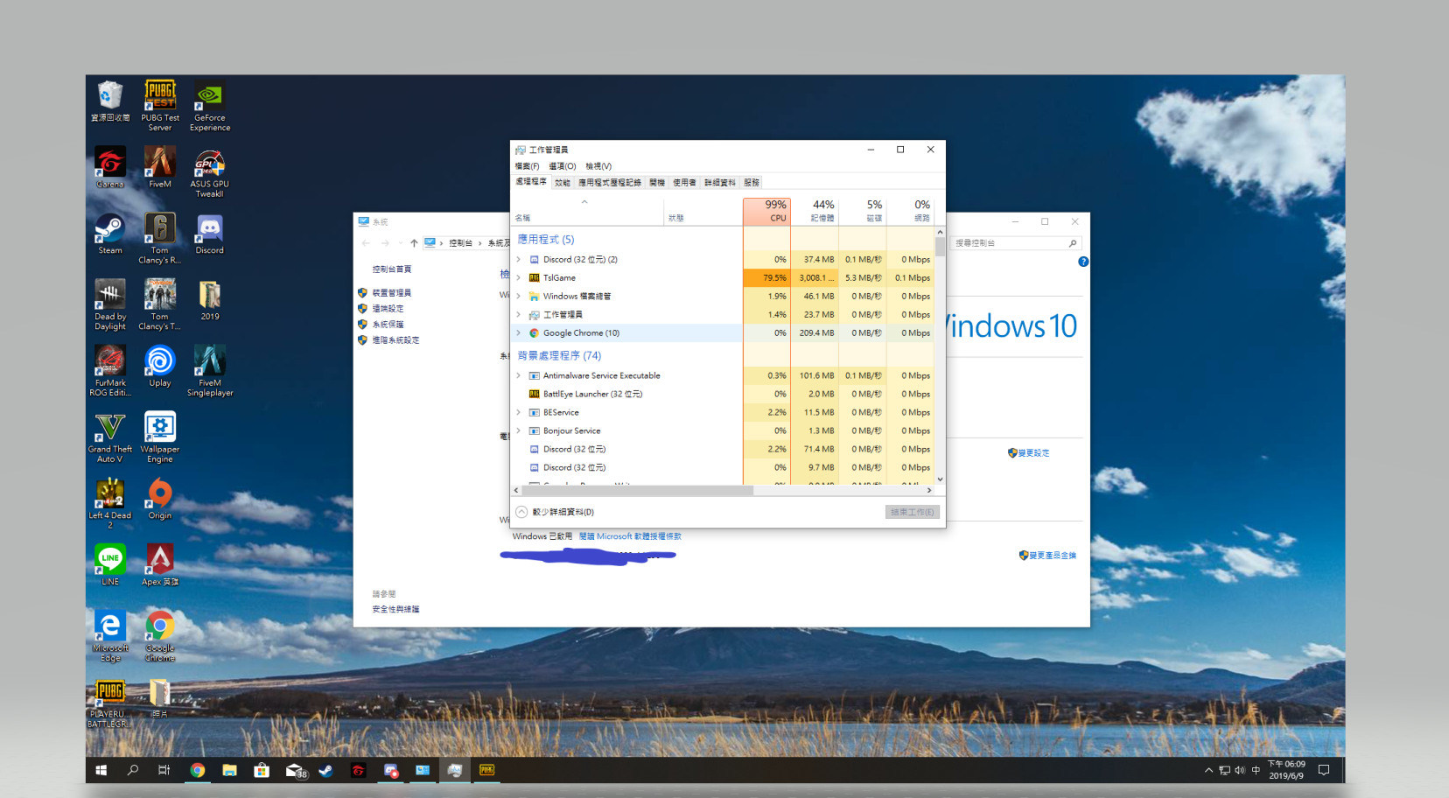
Task: Open Microsoft Store from the taskbar
Action: 261,770
